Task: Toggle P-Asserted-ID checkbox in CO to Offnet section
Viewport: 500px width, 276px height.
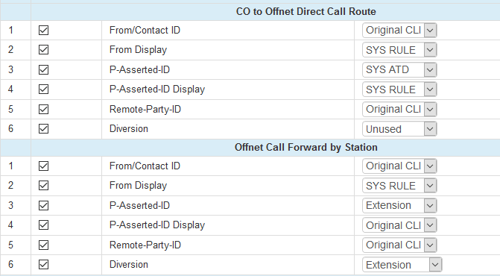Action: pos(43,69)
